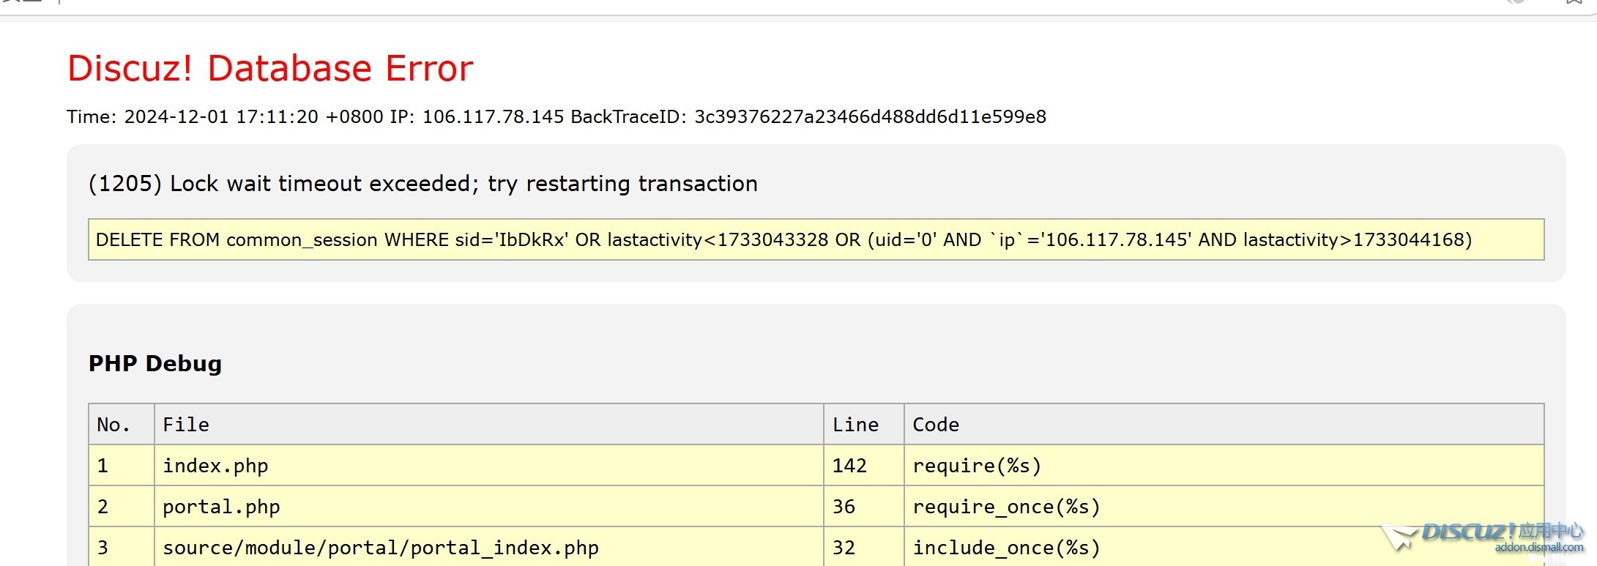This screenshot has width=1597, height=566.
Task: Click the File column header
Action: [x=186, y=425]
